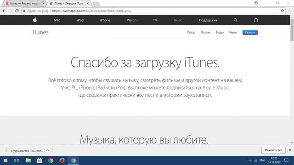Close the downloads bar
Image resolution: width=294 pixels, height=165 pixels.
coord(290,150)
